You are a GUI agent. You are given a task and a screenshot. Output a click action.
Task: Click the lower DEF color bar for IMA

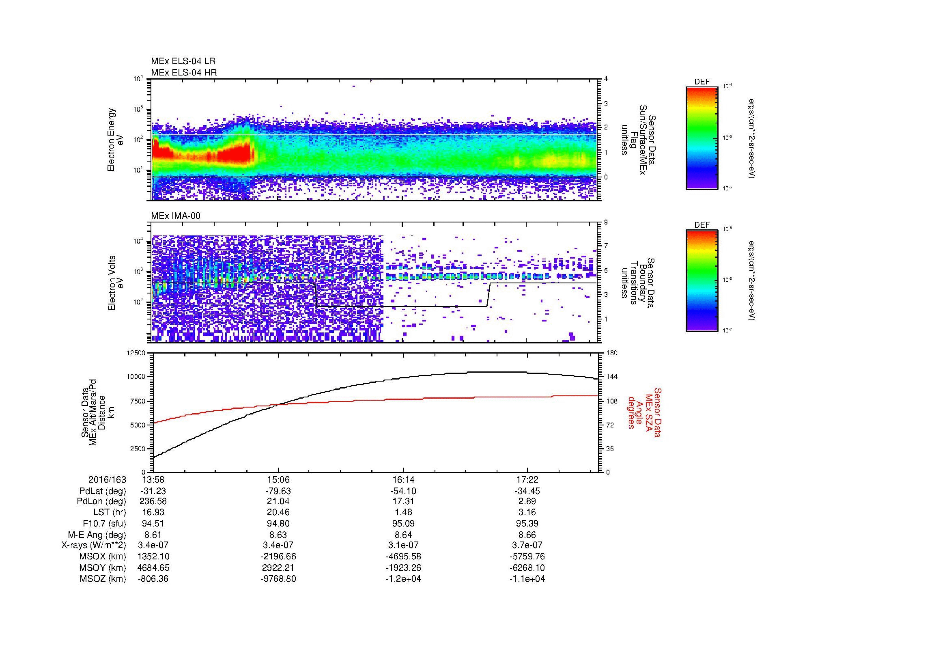[x=702, y=281]
